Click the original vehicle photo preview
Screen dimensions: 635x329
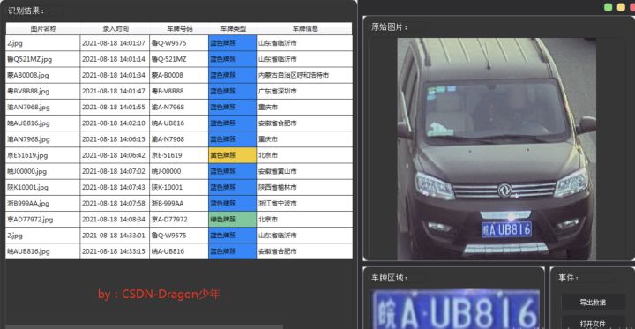(x=497, y=149)
